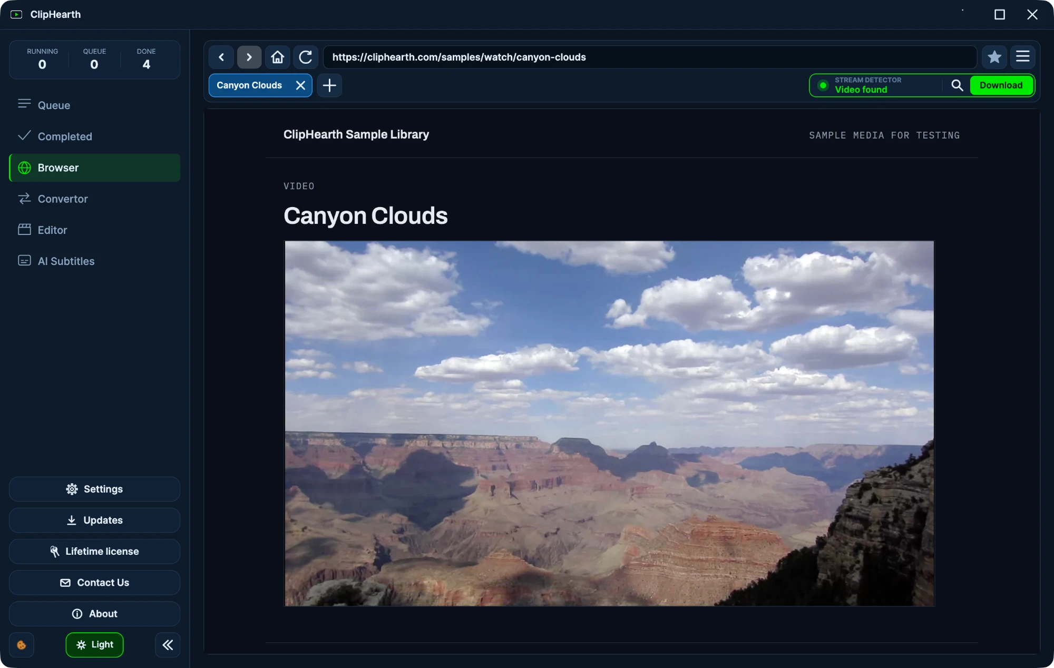Click the cookie icon at sidebar bottom
The image size is (1054, 668).
coord(22,645)
